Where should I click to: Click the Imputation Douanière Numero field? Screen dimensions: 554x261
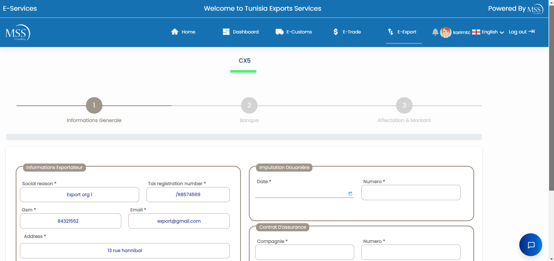pos(411,193)
